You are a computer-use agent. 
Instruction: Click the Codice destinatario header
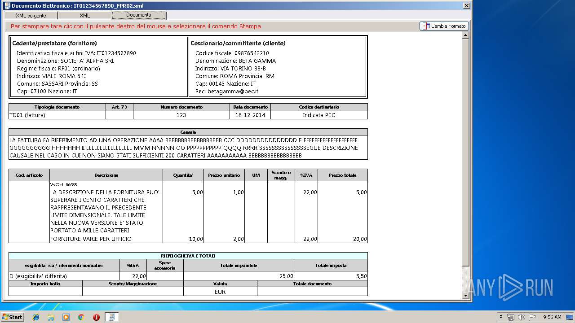[319, 107]
